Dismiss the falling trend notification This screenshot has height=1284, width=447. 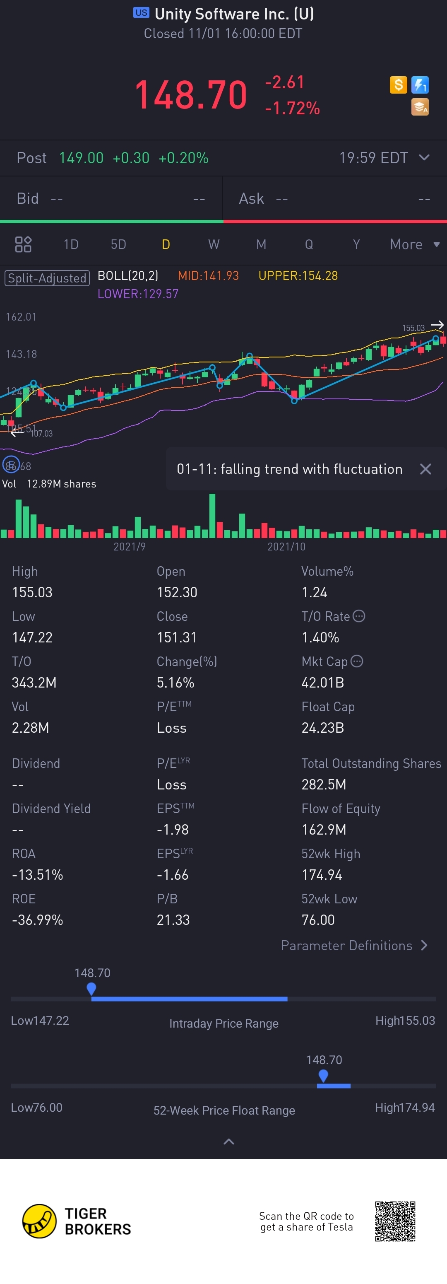[x=425, y=469]
